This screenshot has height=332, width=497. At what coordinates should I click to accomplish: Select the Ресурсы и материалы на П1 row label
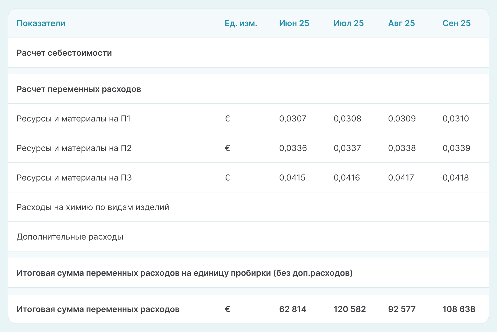[x=74, y=119]
